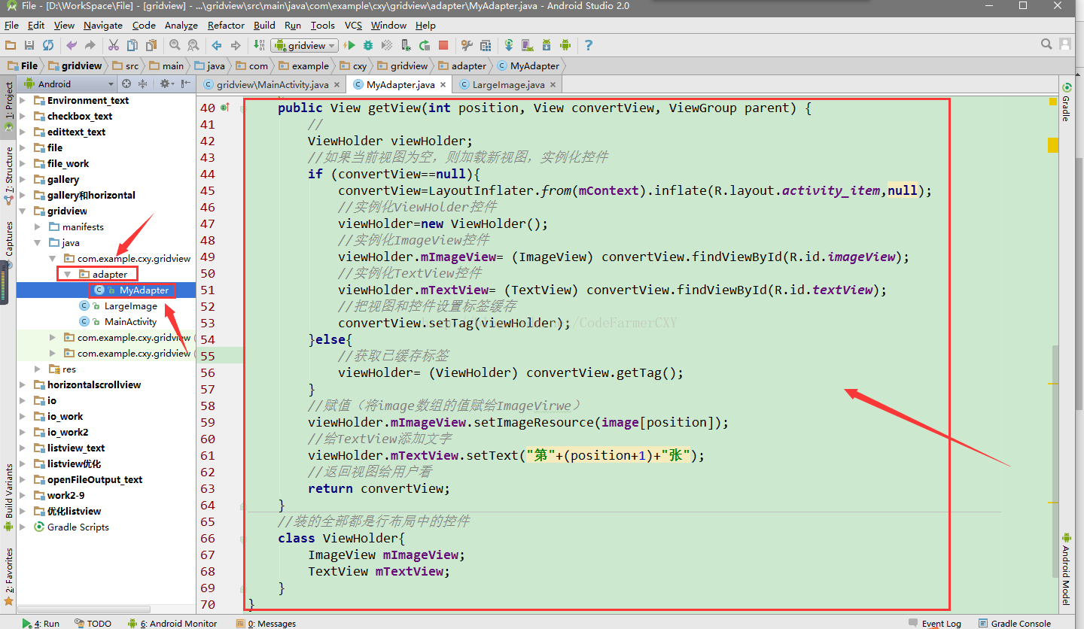Run the gridview app with the green play icon
The image size is (1084, 629).
[x=350, y=45]
